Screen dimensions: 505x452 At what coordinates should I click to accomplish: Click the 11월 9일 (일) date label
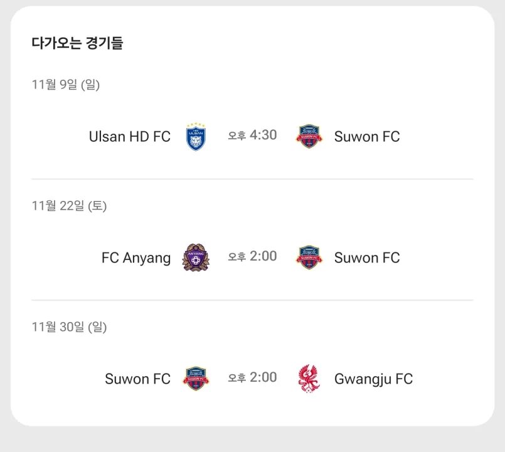(66, 85)
